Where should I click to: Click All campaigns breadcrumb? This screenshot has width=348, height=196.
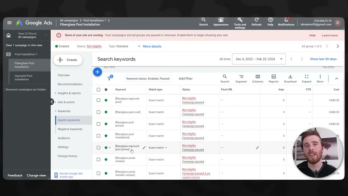(x=69, y=20)
